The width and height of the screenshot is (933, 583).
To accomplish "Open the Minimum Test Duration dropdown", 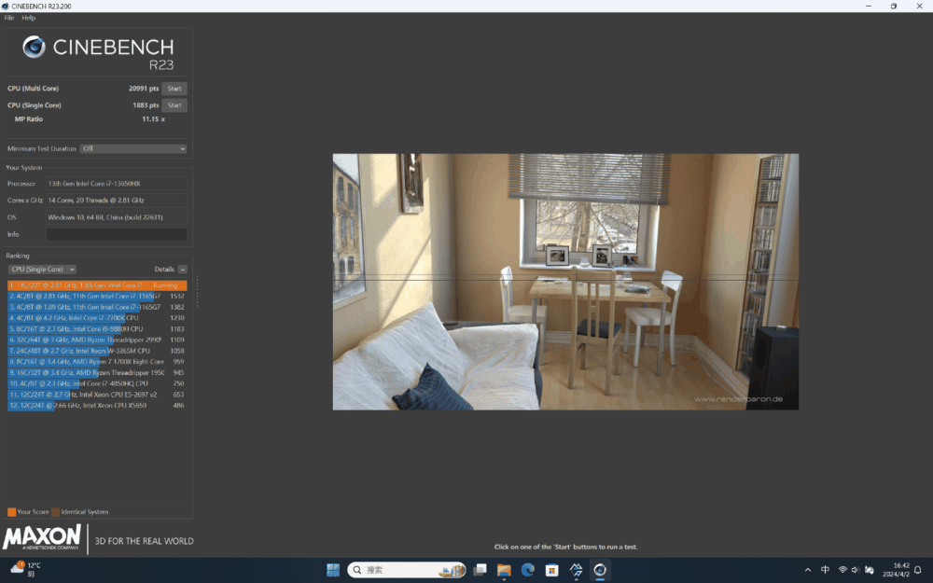I will tap(133, 148).
